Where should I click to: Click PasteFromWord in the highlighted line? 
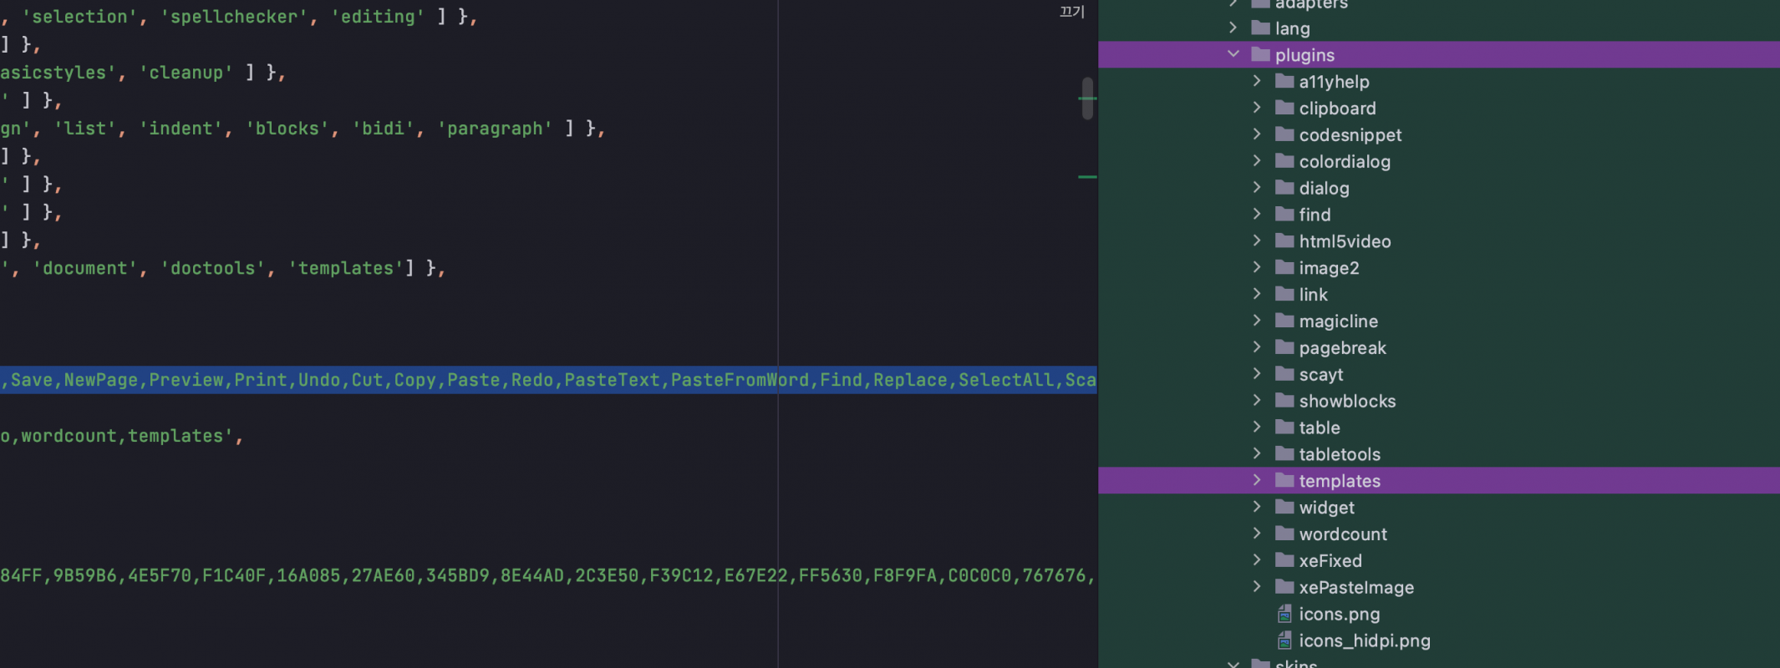[x=740, y=380]
